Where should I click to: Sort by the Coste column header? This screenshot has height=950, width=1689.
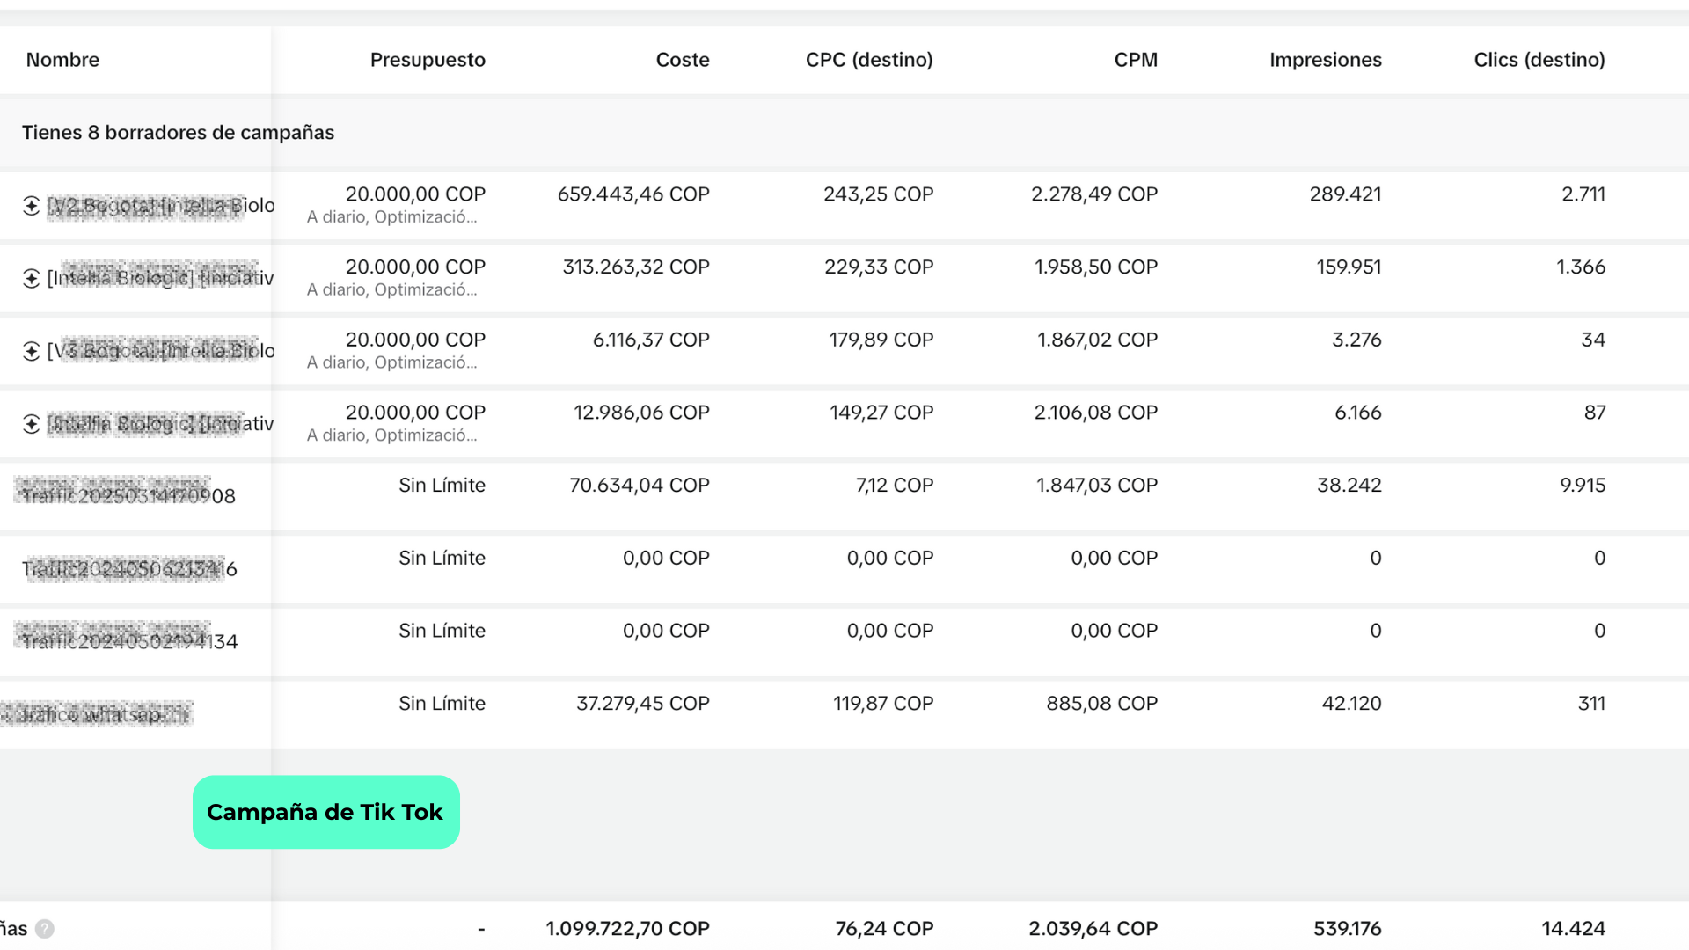click(682, 60)
